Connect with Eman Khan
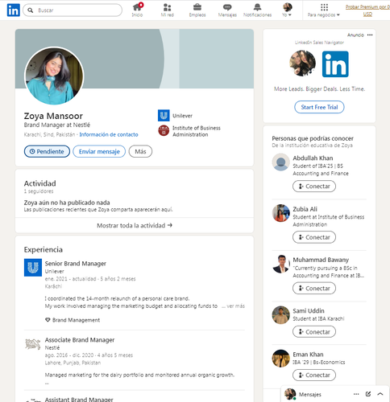 [x=314, y=375]
